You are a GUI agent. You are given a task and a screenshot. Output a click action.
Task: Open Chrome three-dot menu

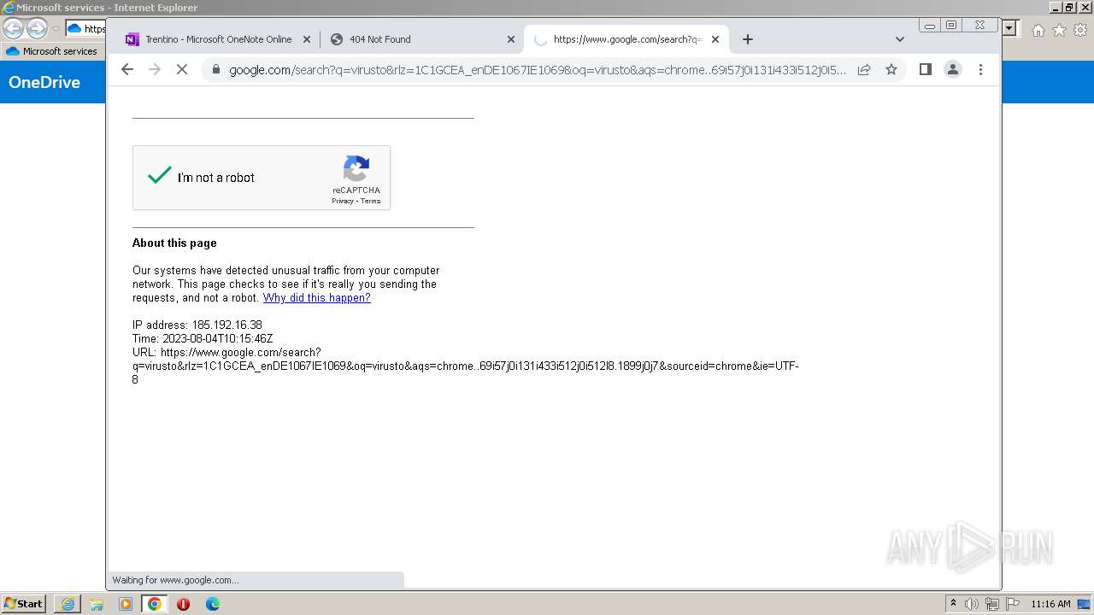pyautogui.click(x=980, y=70)
